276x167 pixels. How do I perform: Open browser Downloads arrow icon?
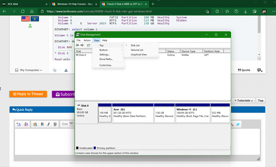pyautogui.click(x=245, y=11)
